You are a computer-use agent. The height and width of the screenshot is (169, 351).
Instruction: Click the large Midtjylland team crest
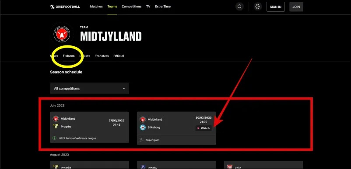tap(62, 34)
